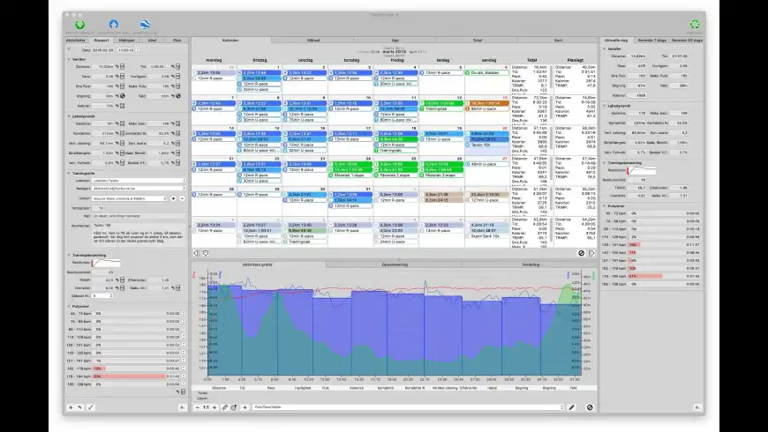Click the Google Earth globe toolbar icon
The image size is (768, 432).
coord(145,25)
